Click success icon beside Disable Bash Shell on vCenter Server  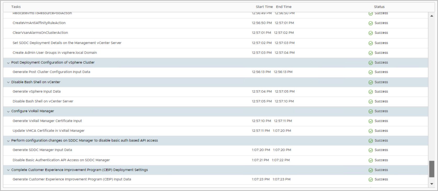point(370,102)
